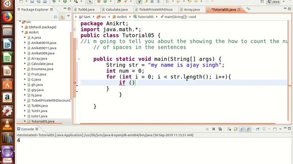Image resolution: width=293 pixels, height=164 pixels.
Task: Select Tut01.java in Package Explorer
Action: (x=39, y=111)
